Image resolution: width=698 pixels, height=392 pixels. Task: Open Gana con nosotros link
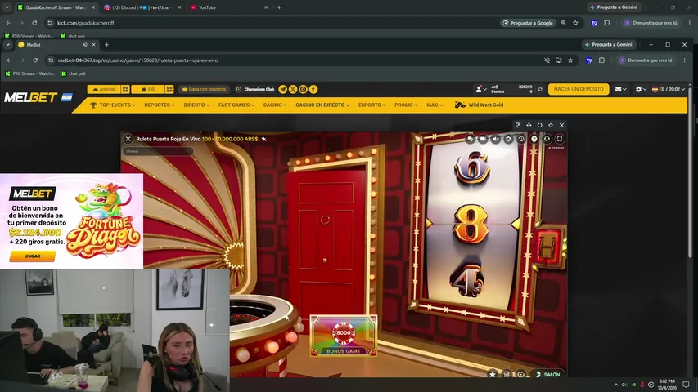(205, 89)
